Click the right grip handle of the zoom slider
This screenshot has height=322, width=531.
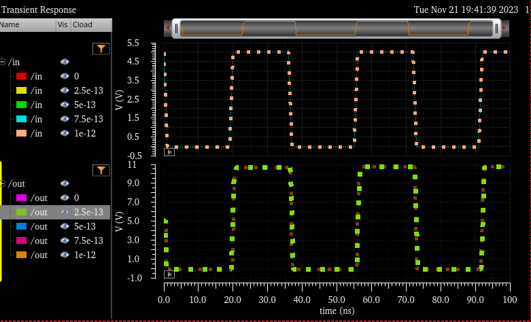496,28
